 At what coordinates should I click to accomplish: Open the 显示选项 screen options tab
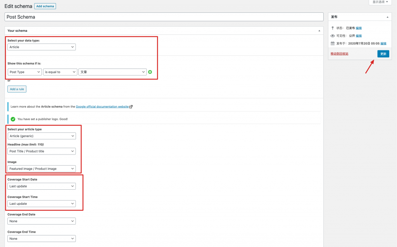tap(380, 2)
